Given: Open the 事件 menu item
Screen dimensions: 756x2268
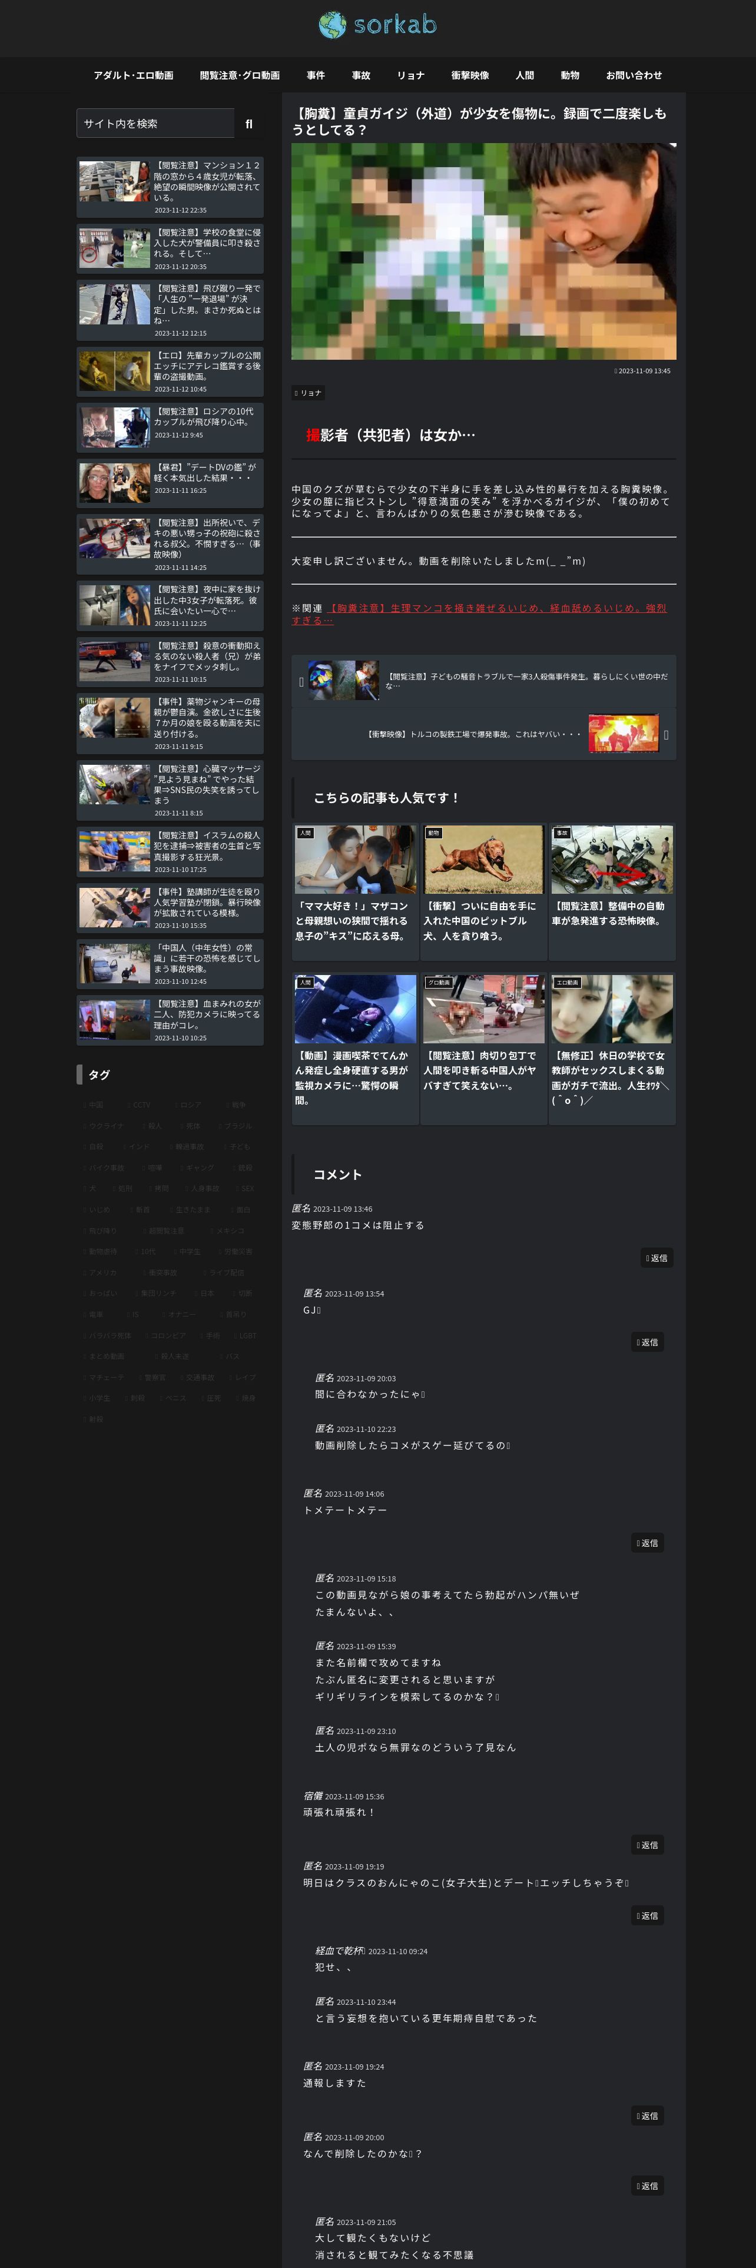Looking at the screenshot, I should pyautogui.click(x=316, y=76).
